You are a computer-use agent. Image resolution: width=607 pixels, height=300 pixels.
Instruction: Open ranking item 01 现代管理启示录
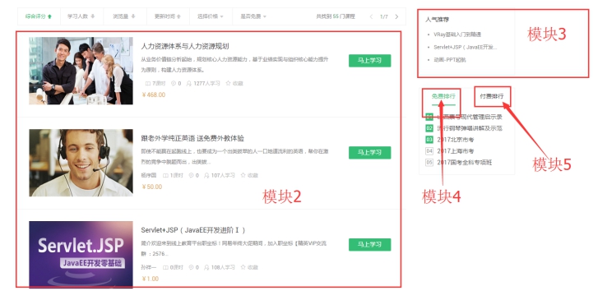470,118
